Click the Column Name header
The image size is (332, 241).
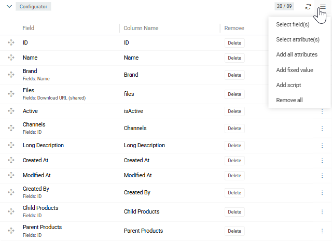tap(141, 28)
